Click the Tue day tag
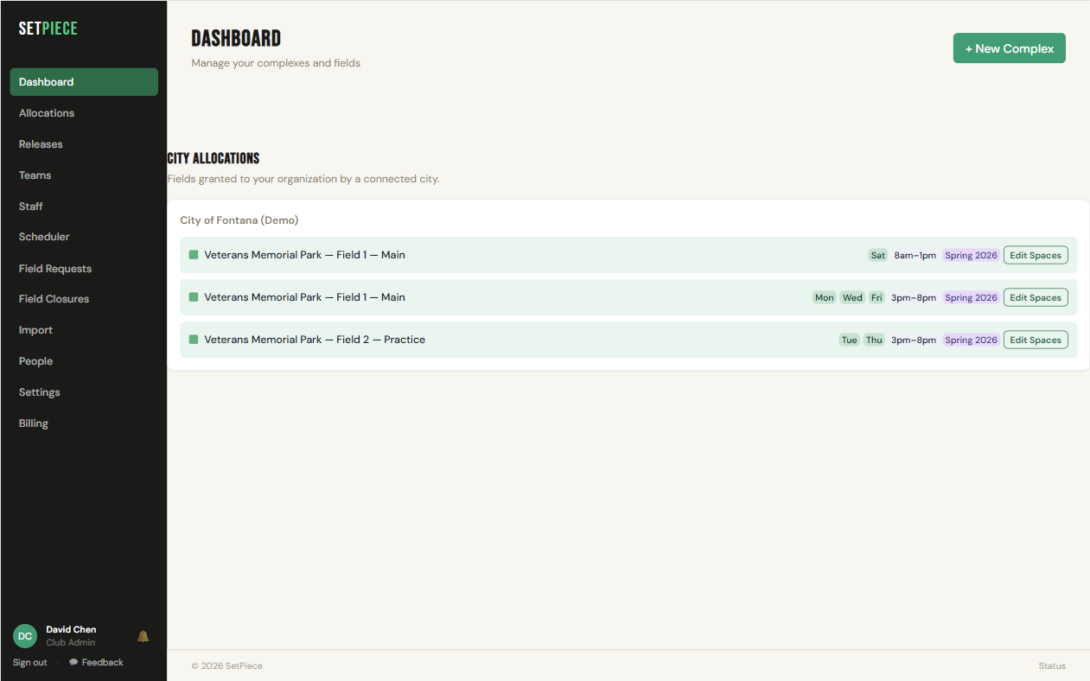Viewport: 1090px width, 681px height. tap(850, 340)
